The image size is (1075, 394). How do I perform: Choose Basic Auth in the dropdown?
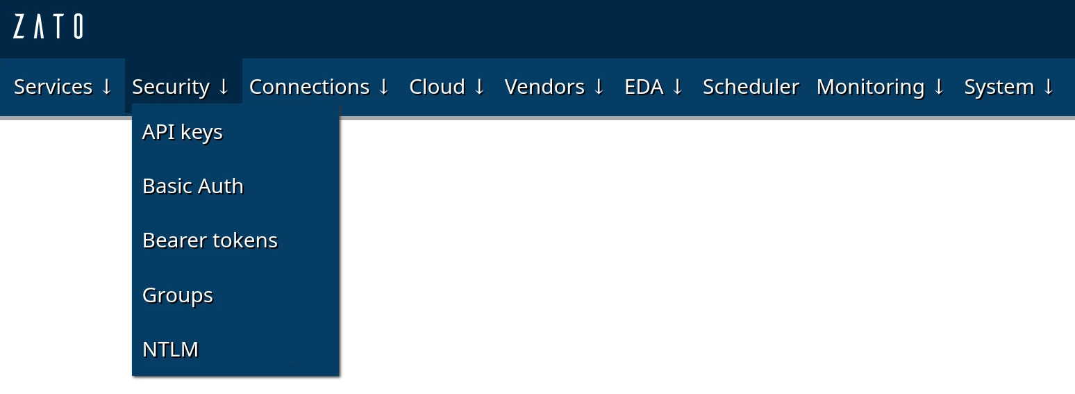click(192, 186)
